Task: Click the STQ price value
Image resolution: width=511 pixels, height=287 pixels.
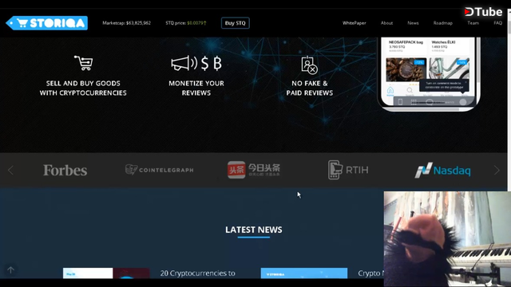Action: coord(196,23)
